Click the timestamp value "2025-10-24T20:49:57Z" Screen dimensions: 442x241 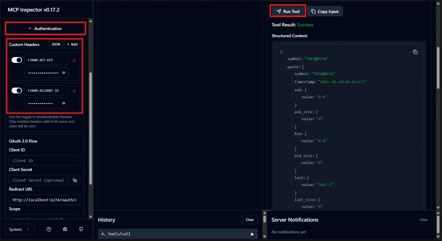(342, 82)
